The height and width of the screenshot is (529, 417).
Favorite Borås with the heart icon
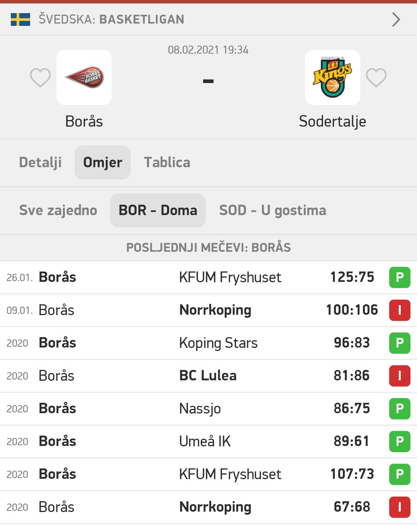tap(40, 78)
